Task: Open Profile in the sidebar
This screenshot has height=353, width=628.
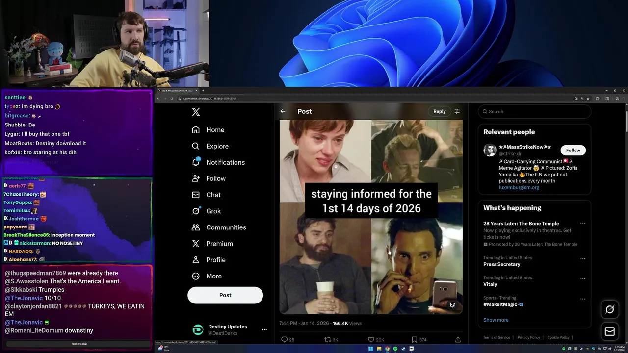Action: (x=209, y=259)
